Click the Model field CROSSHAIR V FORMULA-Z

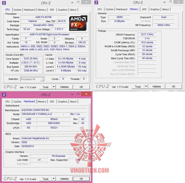coord(42,114)
